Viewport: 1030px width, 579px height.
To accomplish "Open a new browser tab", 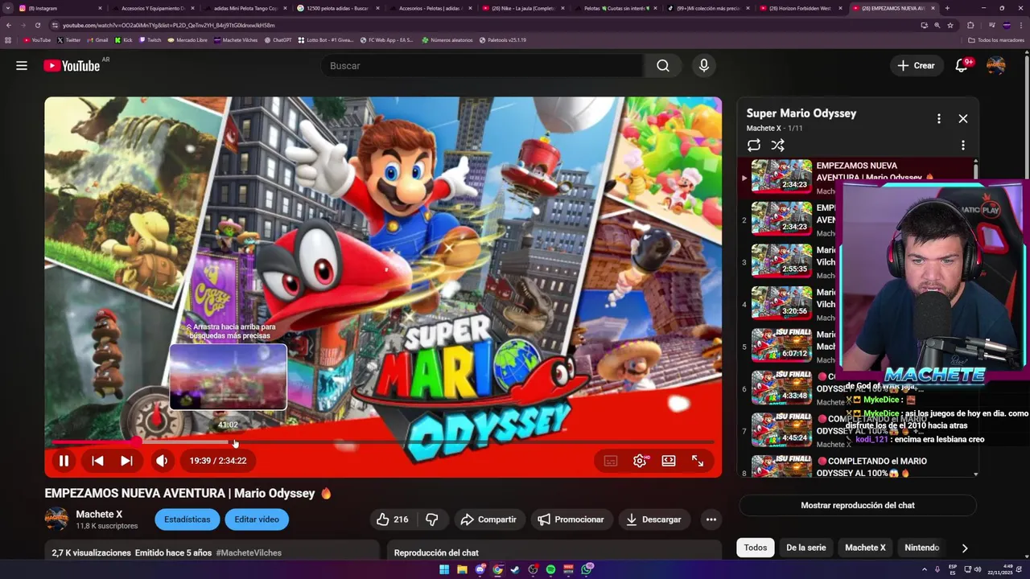I will click(947, 8).
